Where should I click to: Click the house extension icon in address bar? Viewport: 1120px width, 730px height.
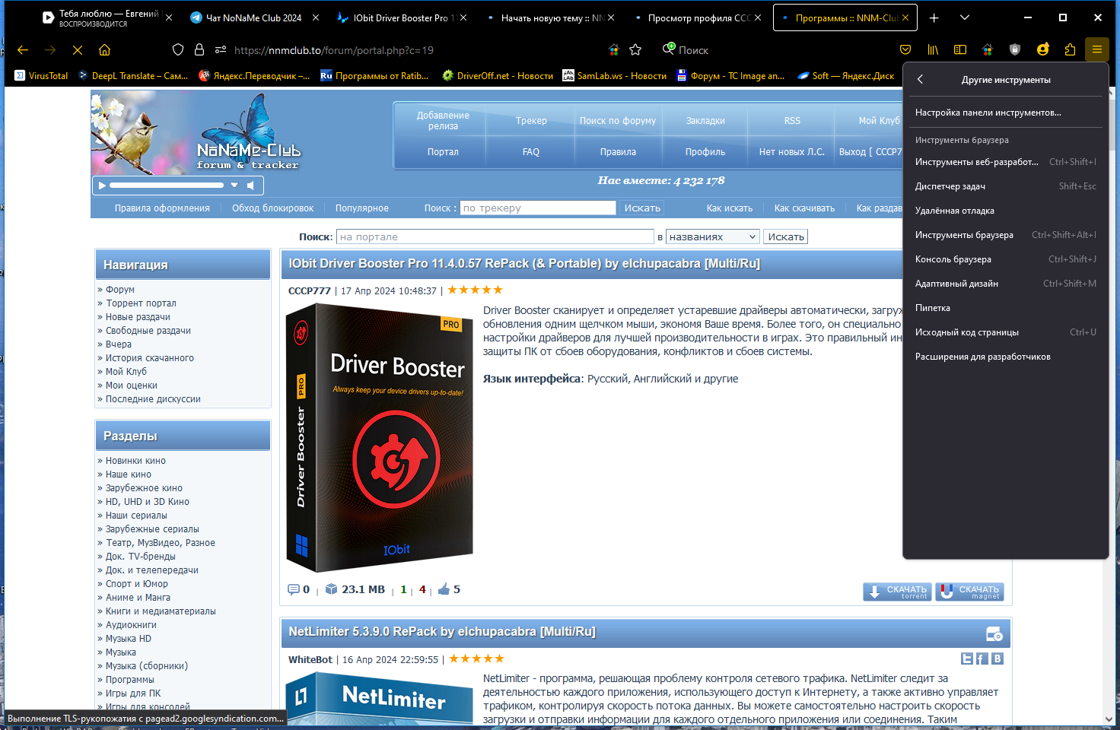tap(614, 49)
